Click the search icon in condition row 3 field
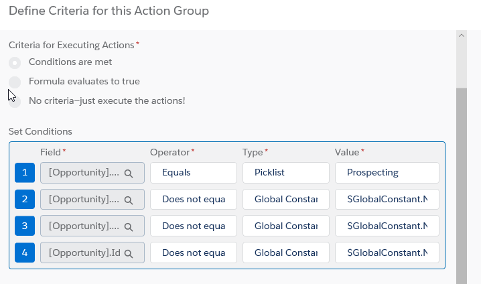The height and width of the screenshot is (284, 481). [129, 226]
